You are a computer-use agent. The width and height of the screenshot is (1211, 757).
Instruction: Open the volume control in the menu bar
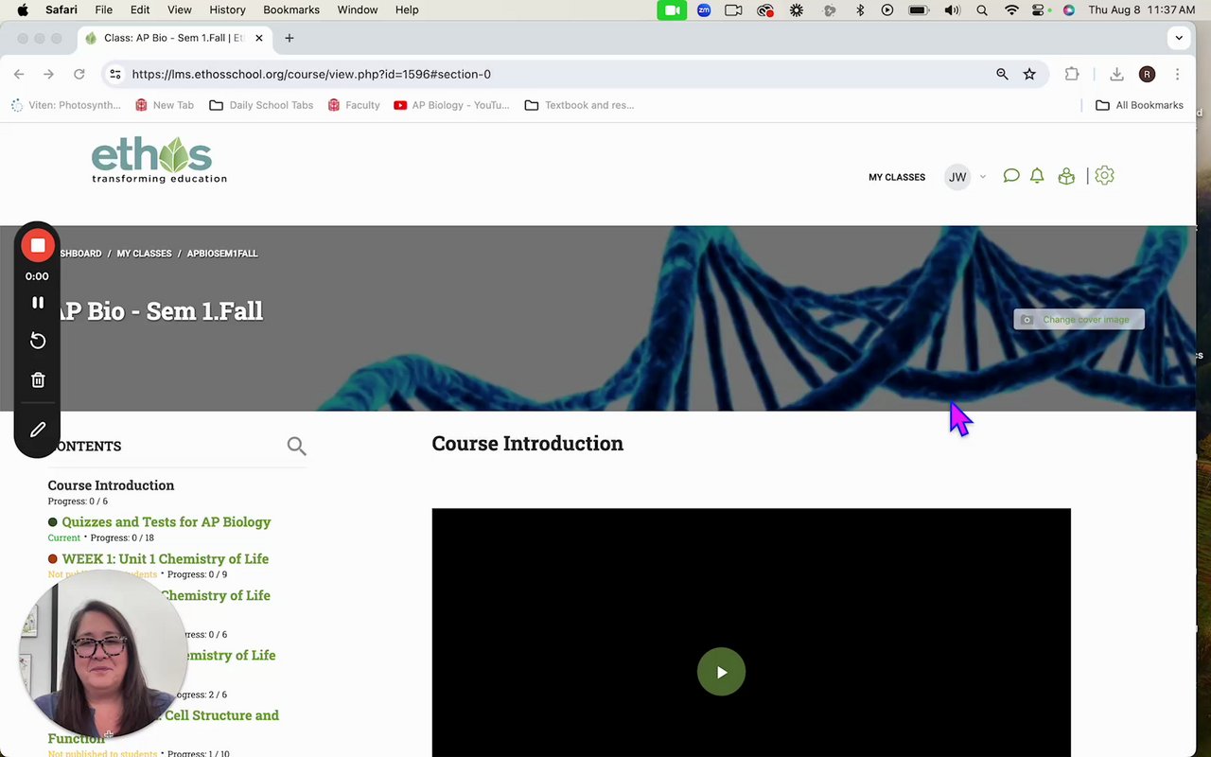952,9
